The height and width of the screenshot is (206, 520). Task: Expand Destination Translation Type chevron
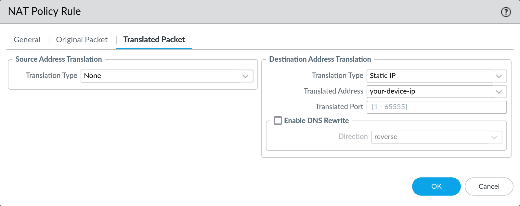[x=499, y=76]
